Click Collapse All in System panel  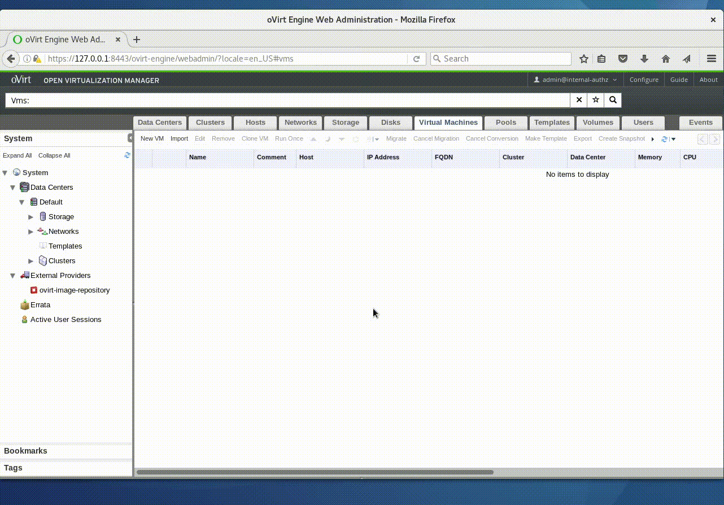54,155
